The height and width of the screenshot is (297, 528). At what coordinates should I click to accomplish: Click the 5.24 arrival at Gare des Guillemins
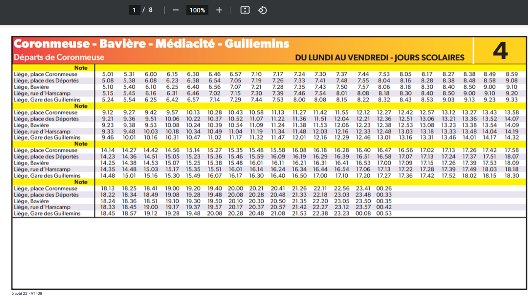click(108, 100)
